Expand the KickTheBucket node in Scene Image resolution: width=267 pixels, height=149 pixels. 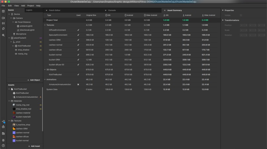click(13, 46)
